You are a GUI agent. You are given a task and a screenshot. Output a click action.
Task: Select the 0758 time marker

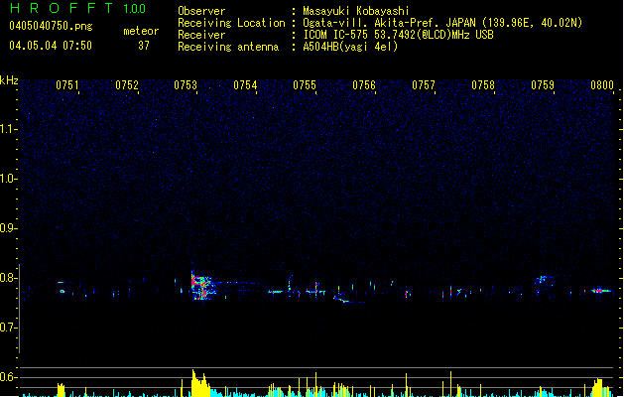tap(483, 85)
